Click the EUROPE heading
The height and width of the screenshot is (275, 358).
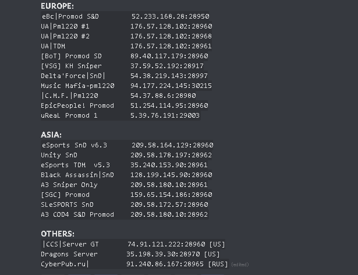(57, 6)
